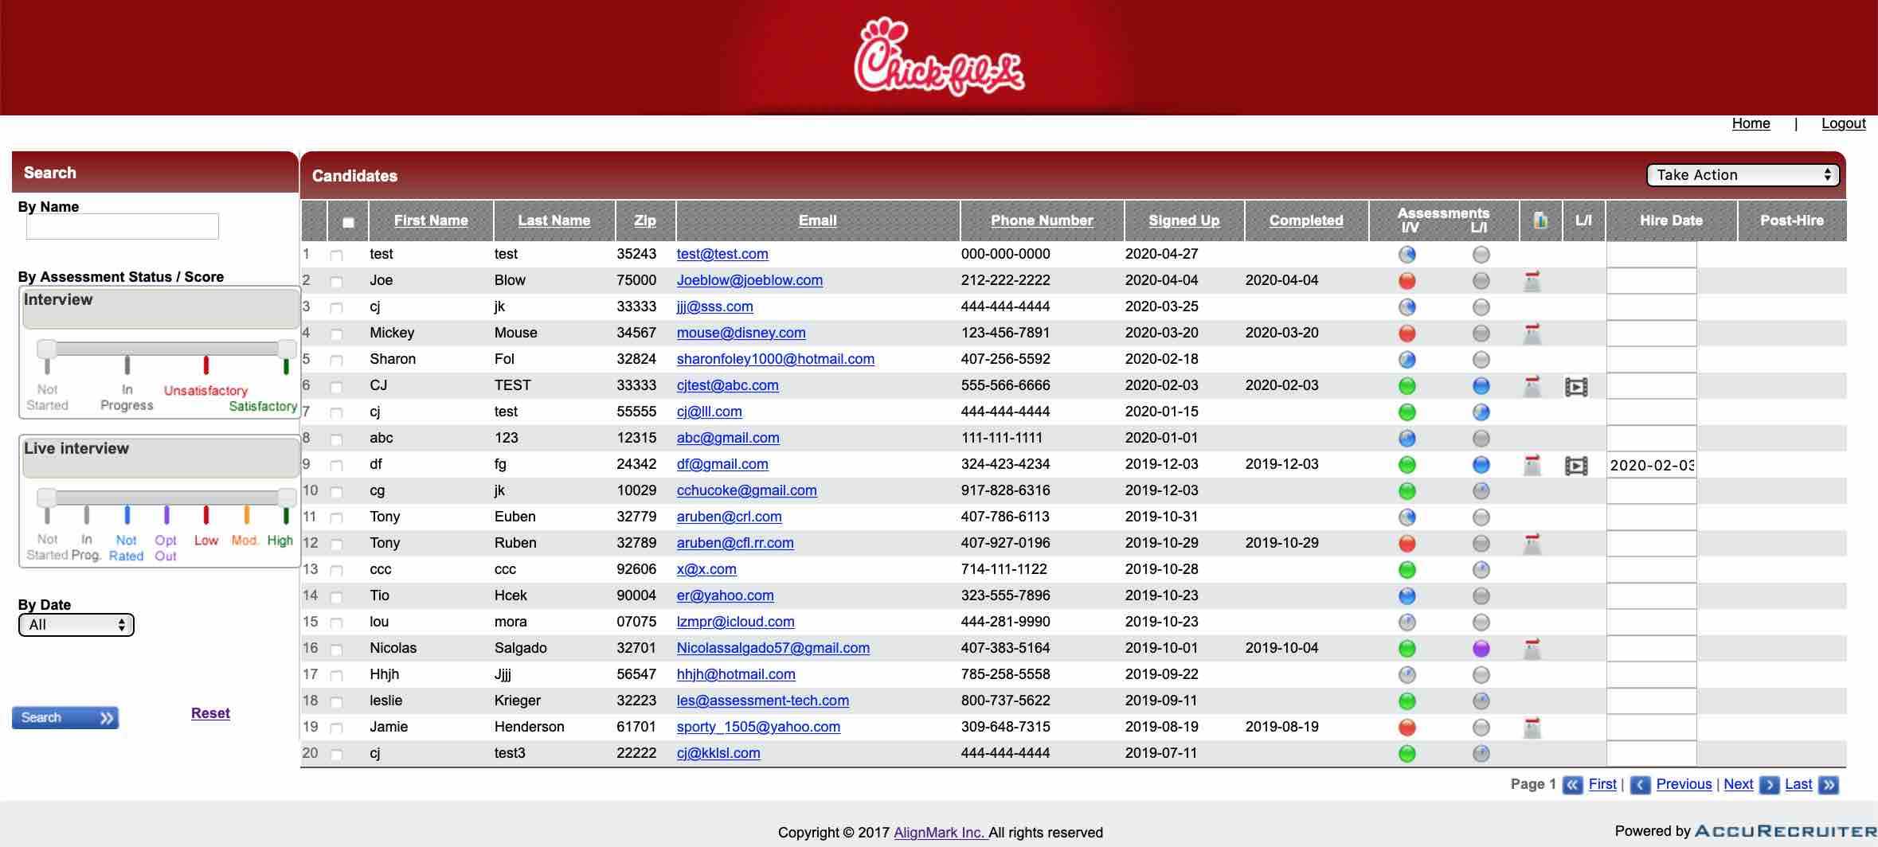The width and height of the screenshot is (1878, 847).
Task: Click Mickey Mouse's red I/V status dot
Action: 1407,334
